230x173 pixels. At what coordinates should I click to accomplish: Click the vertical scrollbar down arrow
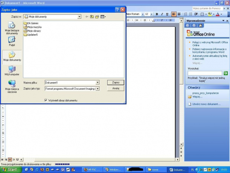point(181,144)
